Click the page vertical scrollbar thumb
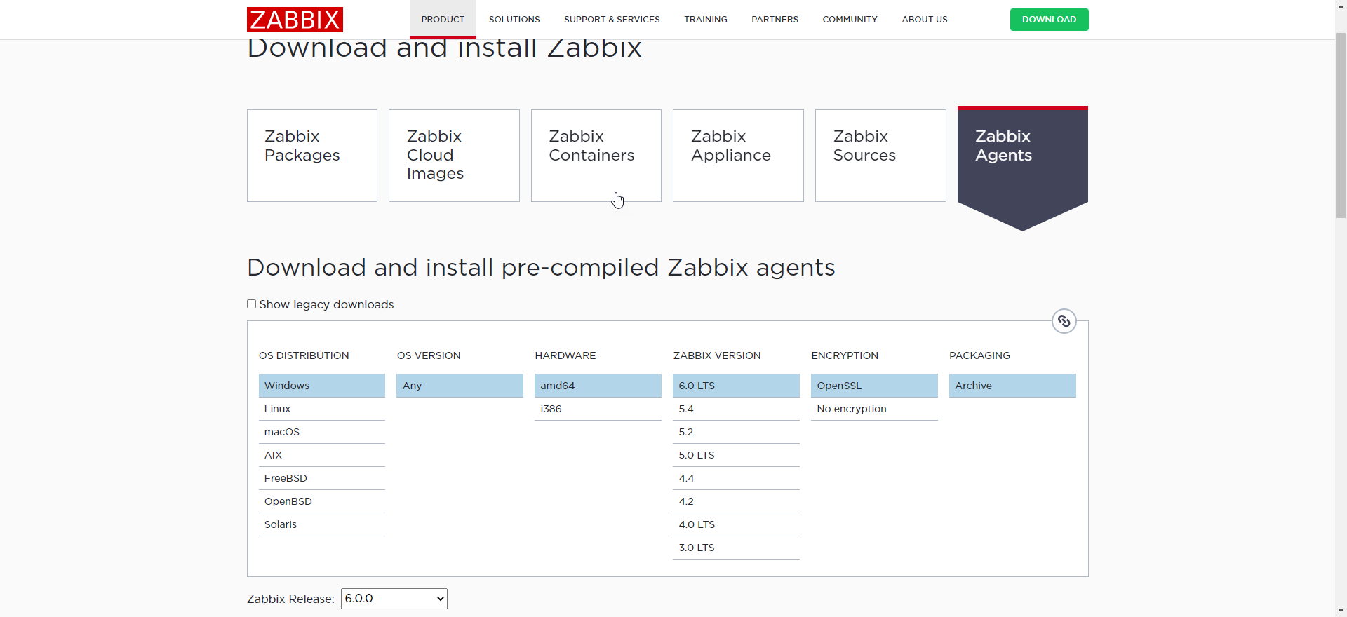Screen dimensions: 1347x617 (x=1341, y=125)
